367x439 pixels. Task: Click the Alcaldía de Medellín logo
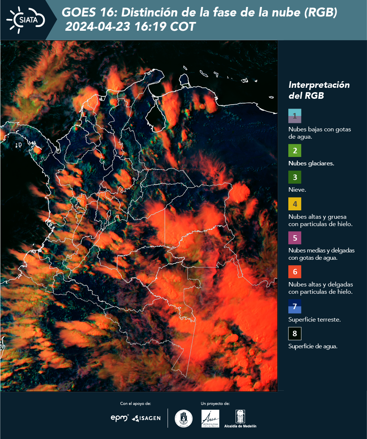coord(240,419)
